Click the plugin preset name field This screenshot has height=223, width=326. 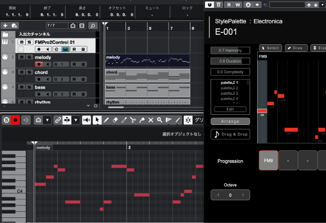coord(287,5)
